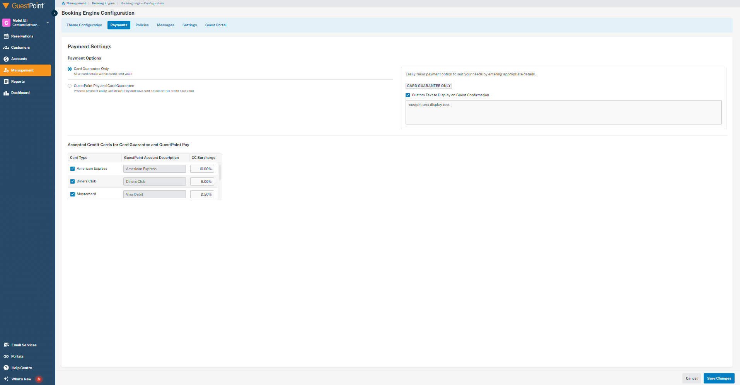Toggle Custom Text to Display checkbox

[408, 95]
